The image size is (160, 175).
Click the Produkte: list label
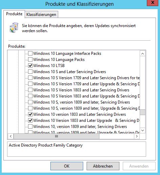tap(17, 46)
